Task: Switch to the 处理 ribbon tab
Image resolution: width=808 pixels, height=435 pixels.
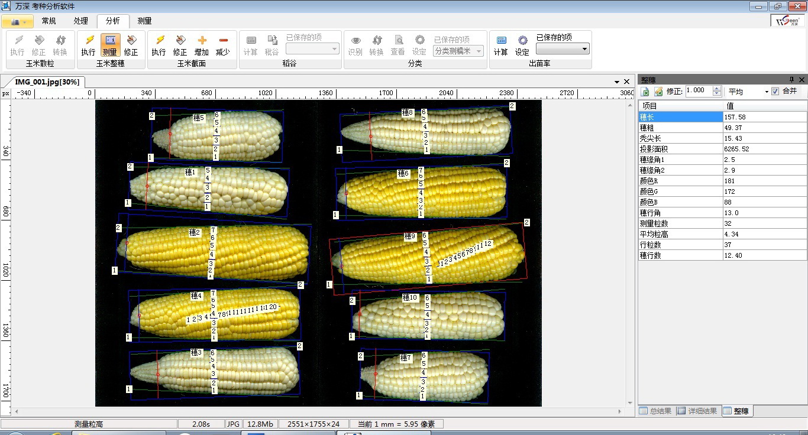Action: (x=81, y=21)
